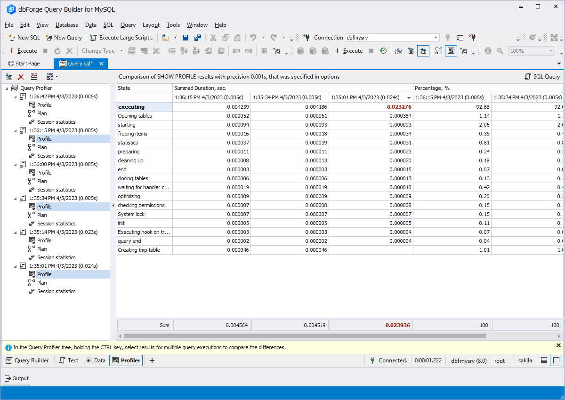Click the green clock execution history icon
Viewport: 565px width, 400px height.
coord(383,51)
